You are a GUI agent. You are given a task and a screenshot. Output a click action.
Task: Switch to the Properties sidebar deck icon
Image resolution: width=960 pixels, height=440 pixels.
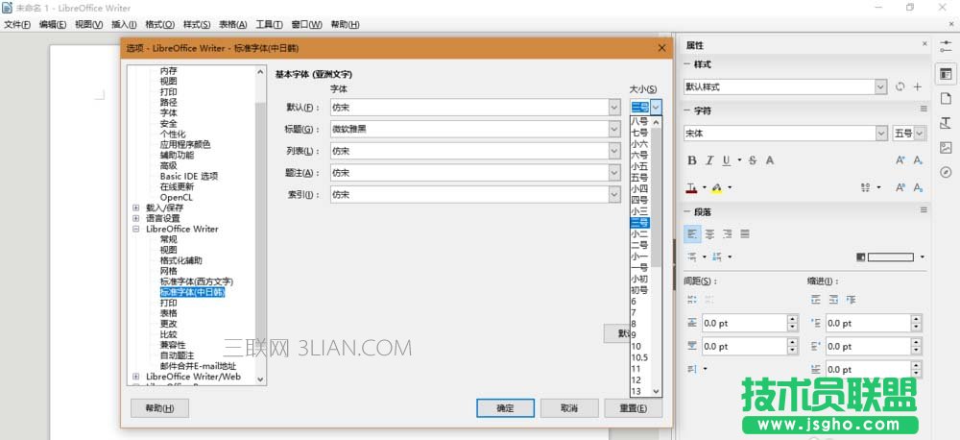946,74
